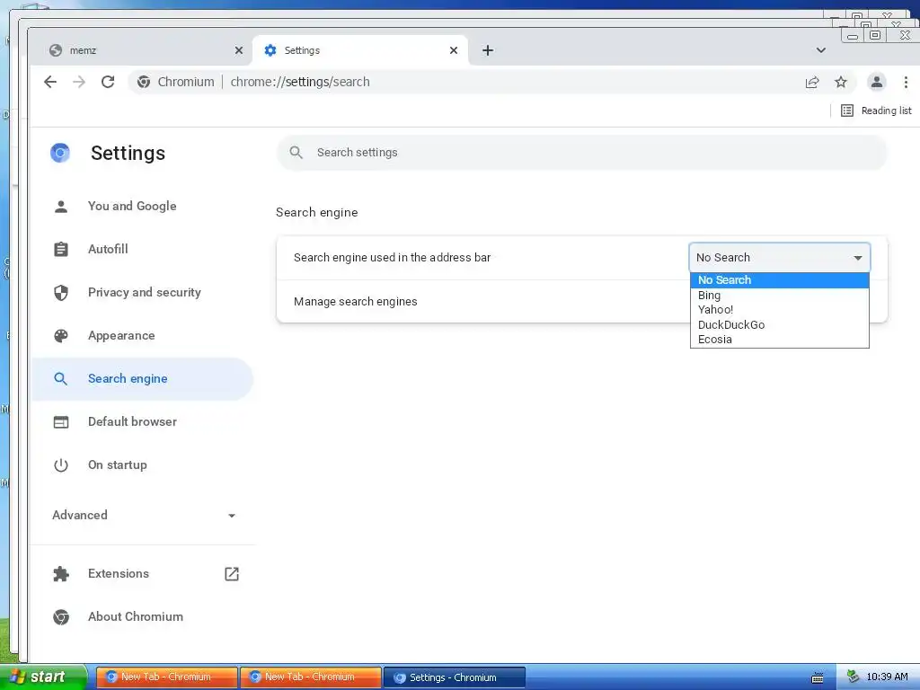This screenshot has width=920, height=690.
Task: Reload the settings page
Action: (x=108, y=82)
